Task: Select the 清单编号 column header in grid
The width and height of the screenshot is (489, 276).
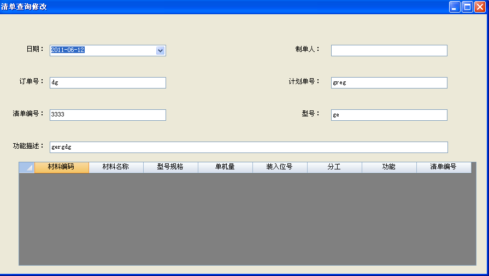Action: [444, 167]
